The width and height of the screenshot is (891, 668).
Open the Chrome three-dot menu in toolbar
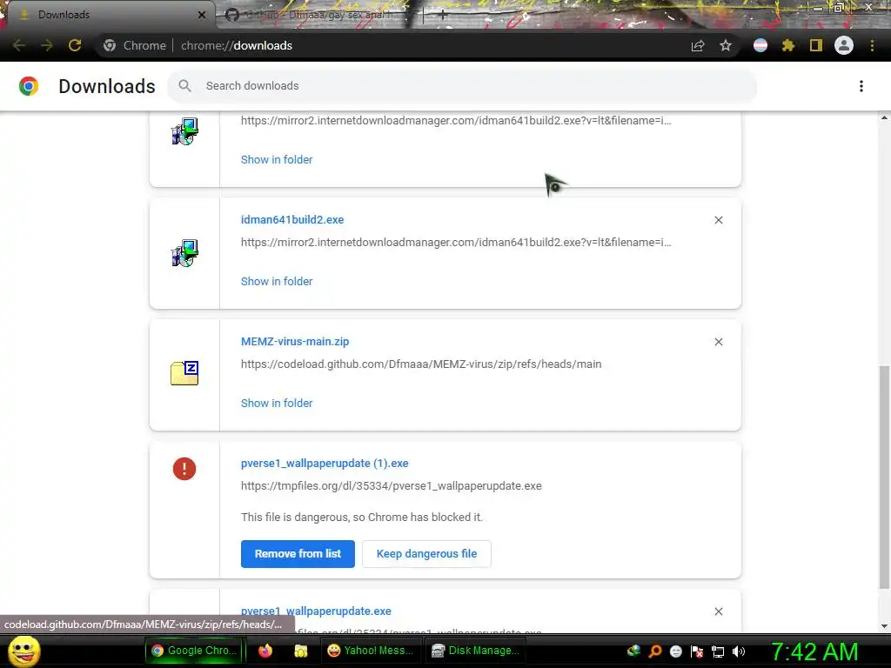click(x=872, y=45)
